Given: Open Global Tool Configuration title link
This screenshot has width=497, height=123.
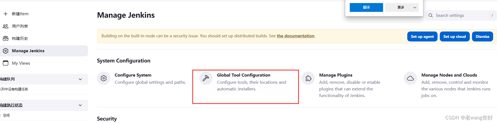Looking at the screenshot, I should point(244,75).
